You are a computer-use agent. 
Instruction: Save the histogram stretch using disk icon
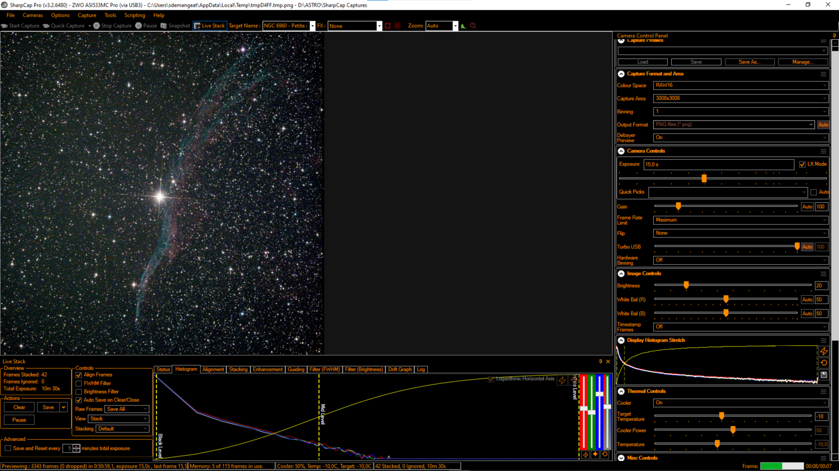pos(824,374)
